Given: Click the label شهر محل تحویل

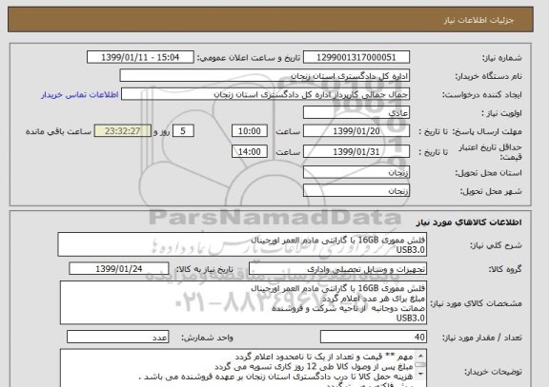Looking at the screenshot, I should point(491,191).
